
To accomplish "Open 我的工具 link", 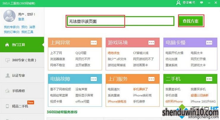I will click(27, 32).
